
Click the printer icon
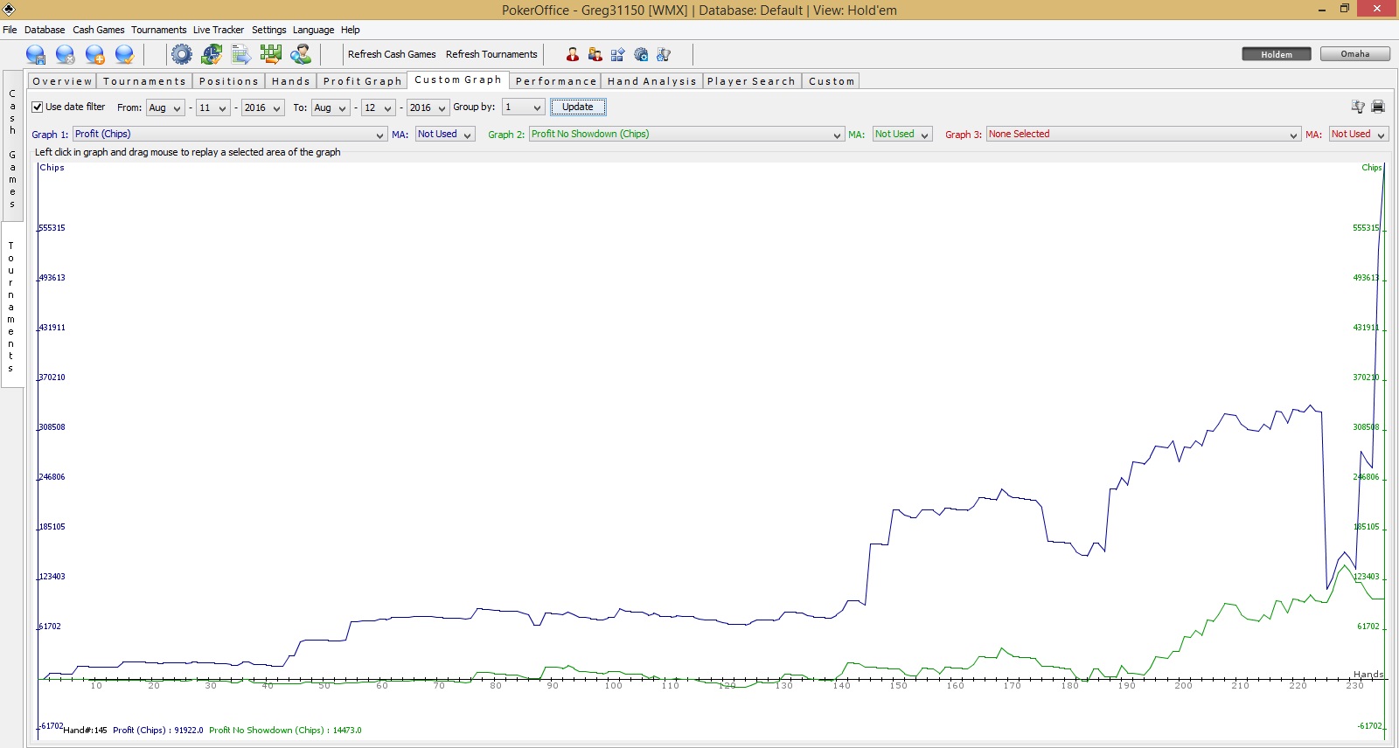pyautogui.click(x=1378, y=107)
